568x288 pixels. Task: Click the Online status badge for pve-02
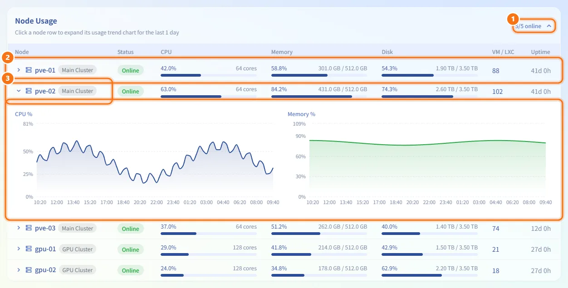pos(131,91)
